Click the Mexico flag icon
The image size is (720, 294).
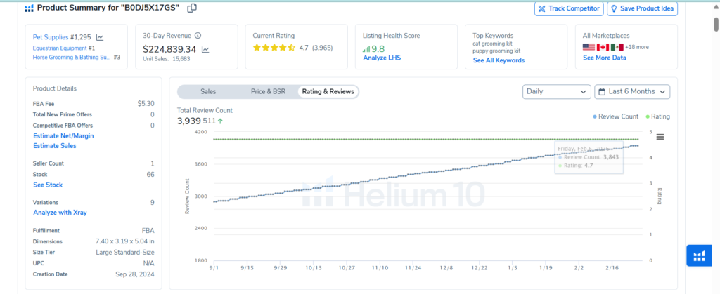[617, 47]
